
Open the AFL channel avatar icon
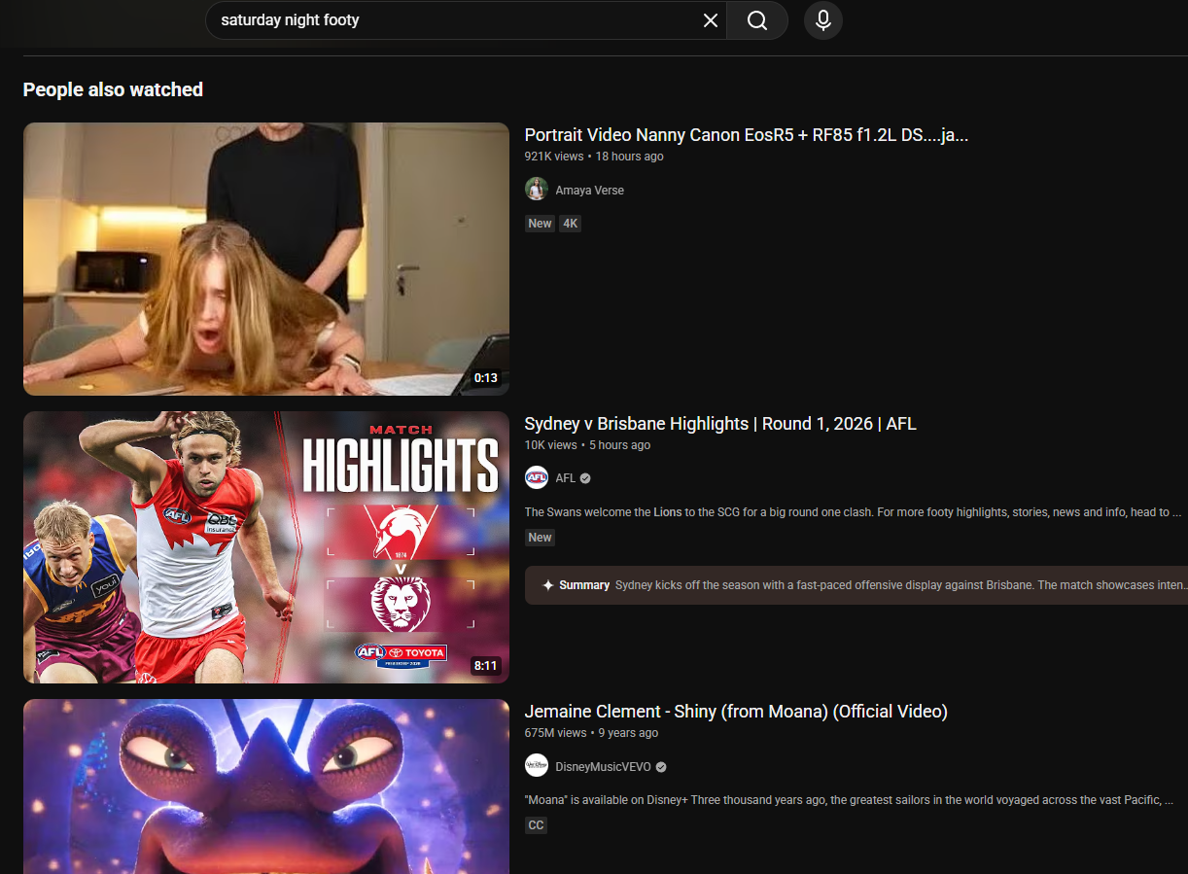537,478
